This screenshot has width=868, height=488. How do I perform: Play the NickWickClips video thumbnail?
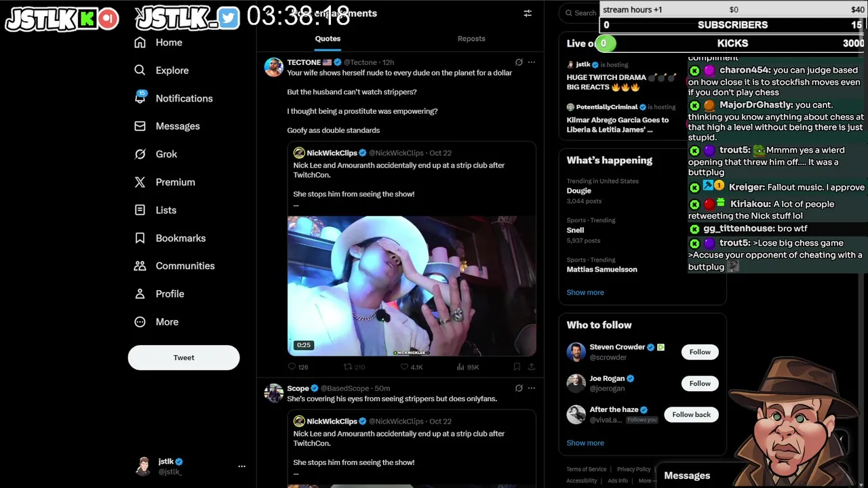tap(412, 286)
